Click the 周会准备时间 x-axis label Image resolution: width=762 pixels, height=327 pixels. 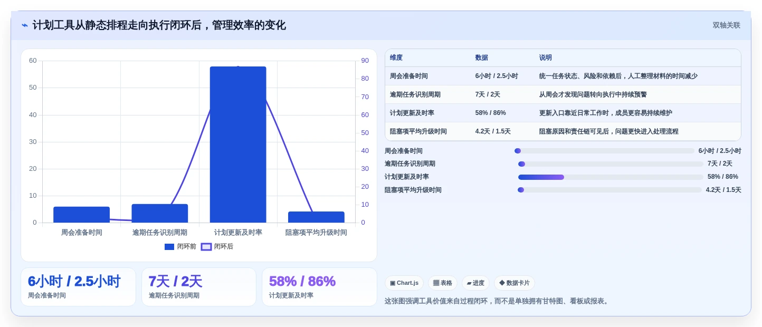pyautogui.click(x=81, y=233)
